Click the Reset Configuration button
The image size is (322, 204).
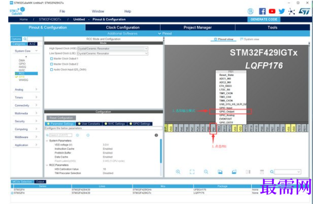pos(61,118)
